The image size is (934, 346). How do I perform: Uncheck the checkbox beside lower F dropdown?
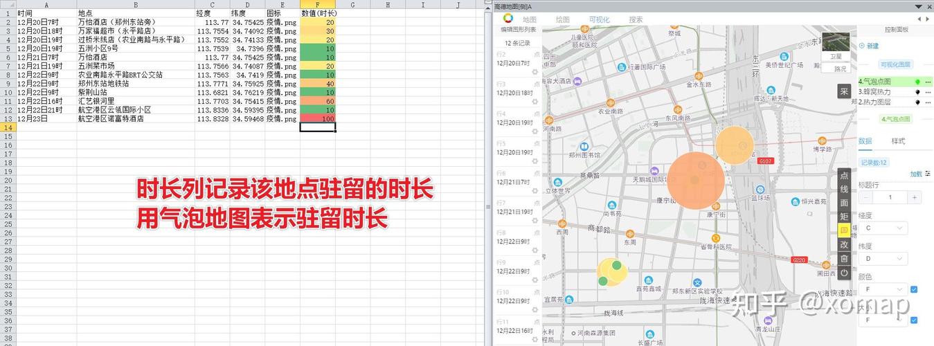(914, 320)
